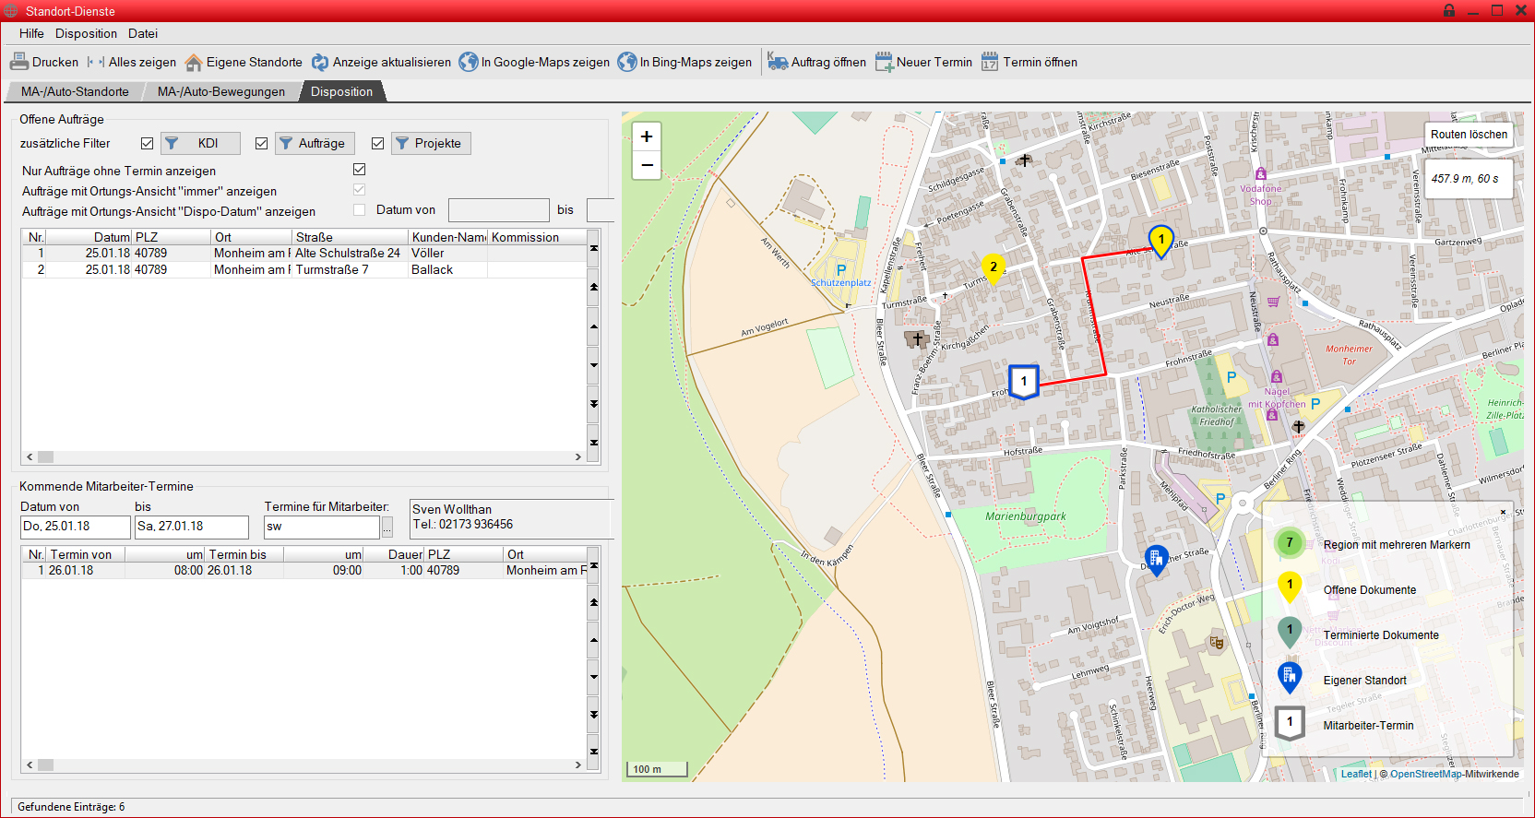The image size is (1535, 818).
Task: Click the Kommission column header
Action: (x=537, y=237)
